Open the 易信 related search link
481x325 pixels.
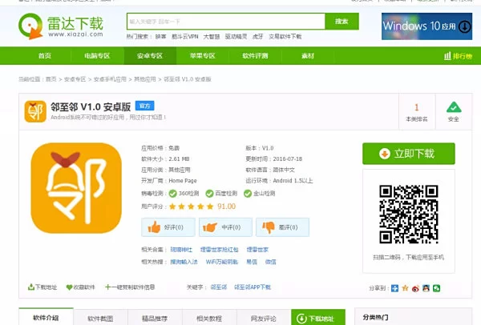[x=252, y=262]
